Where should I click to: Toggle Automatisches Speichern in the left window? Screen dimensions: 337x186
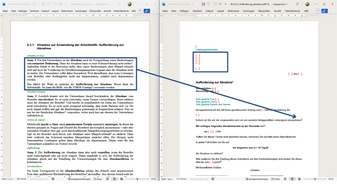pos(36,4)
